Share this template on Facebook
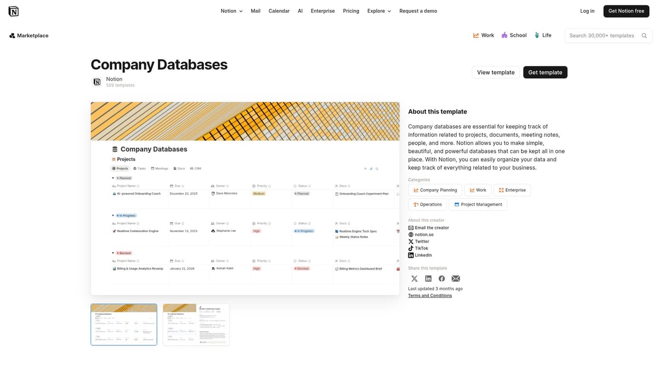Image resolution: width=658 pixels, height=370 pixels. [441, 278]
